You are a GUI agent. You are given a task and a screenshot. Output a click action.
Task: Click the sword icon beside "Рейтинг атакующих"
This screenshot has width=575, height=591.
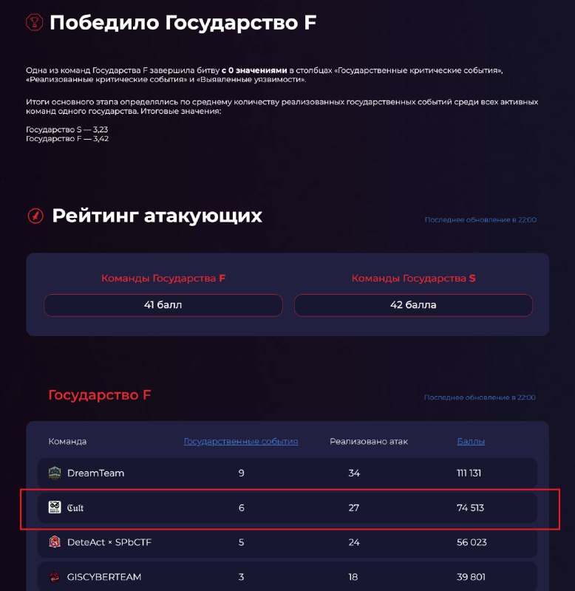pyautogui.click(x=35, y=216)
